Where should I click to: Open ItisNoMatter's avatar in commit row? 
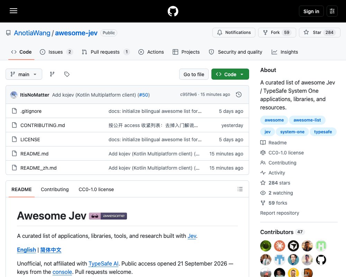(x=14, y=95)
